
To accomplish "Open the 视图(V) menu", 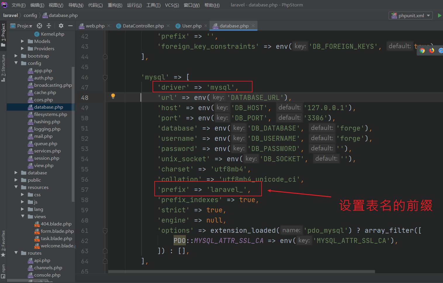I will pos(56,5).
